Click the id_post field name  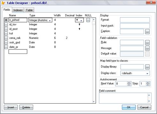point(13,29)
